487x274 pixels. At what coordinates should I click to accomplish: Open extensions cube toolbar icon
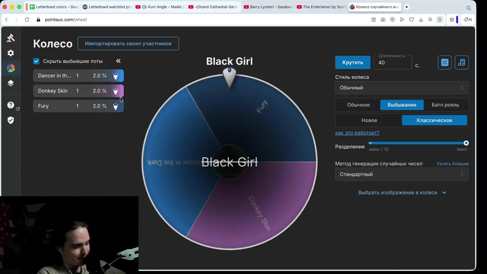click(452, 19)
